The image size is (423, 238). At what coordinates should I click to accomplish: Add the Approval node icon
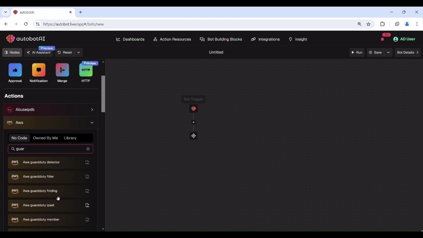click(15, 70)
